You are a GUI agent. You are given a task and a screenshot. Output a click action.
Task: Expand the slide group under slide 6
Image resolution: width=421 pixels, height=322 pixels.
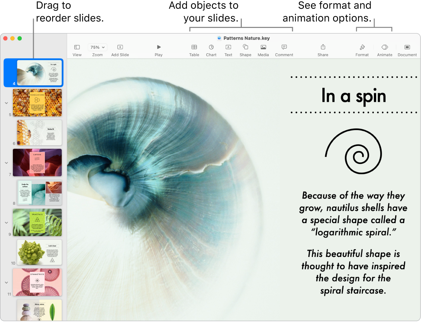pyautogui.click(x=6, y=163)
